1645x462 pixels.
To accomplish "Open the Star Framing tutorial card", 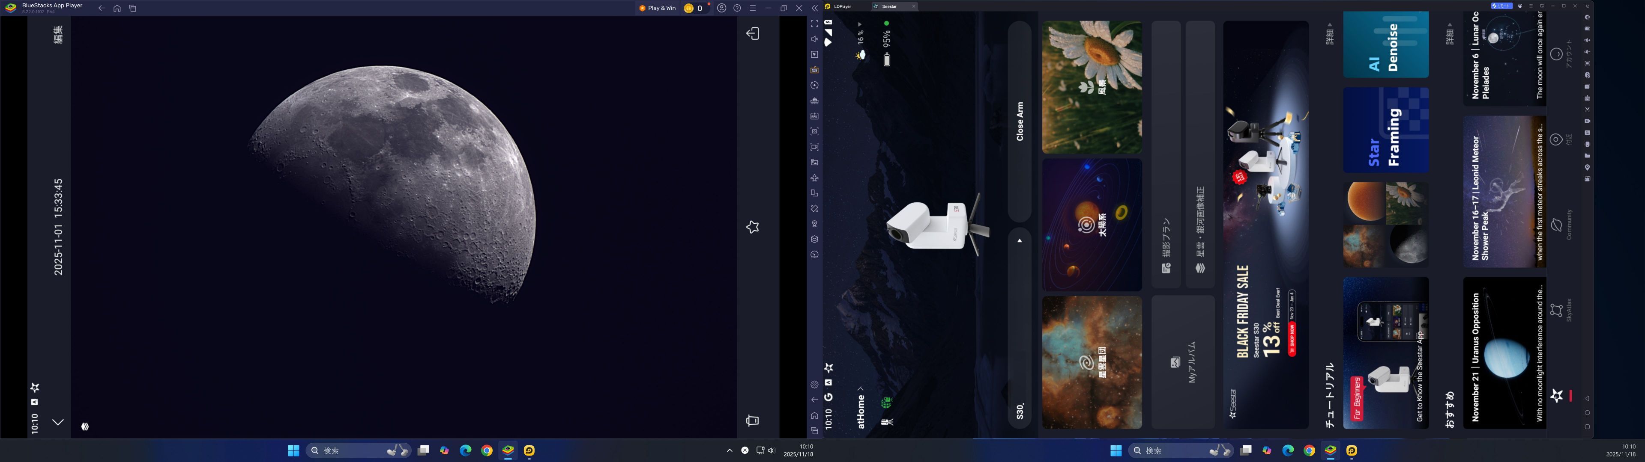I will pos(1385,130).
